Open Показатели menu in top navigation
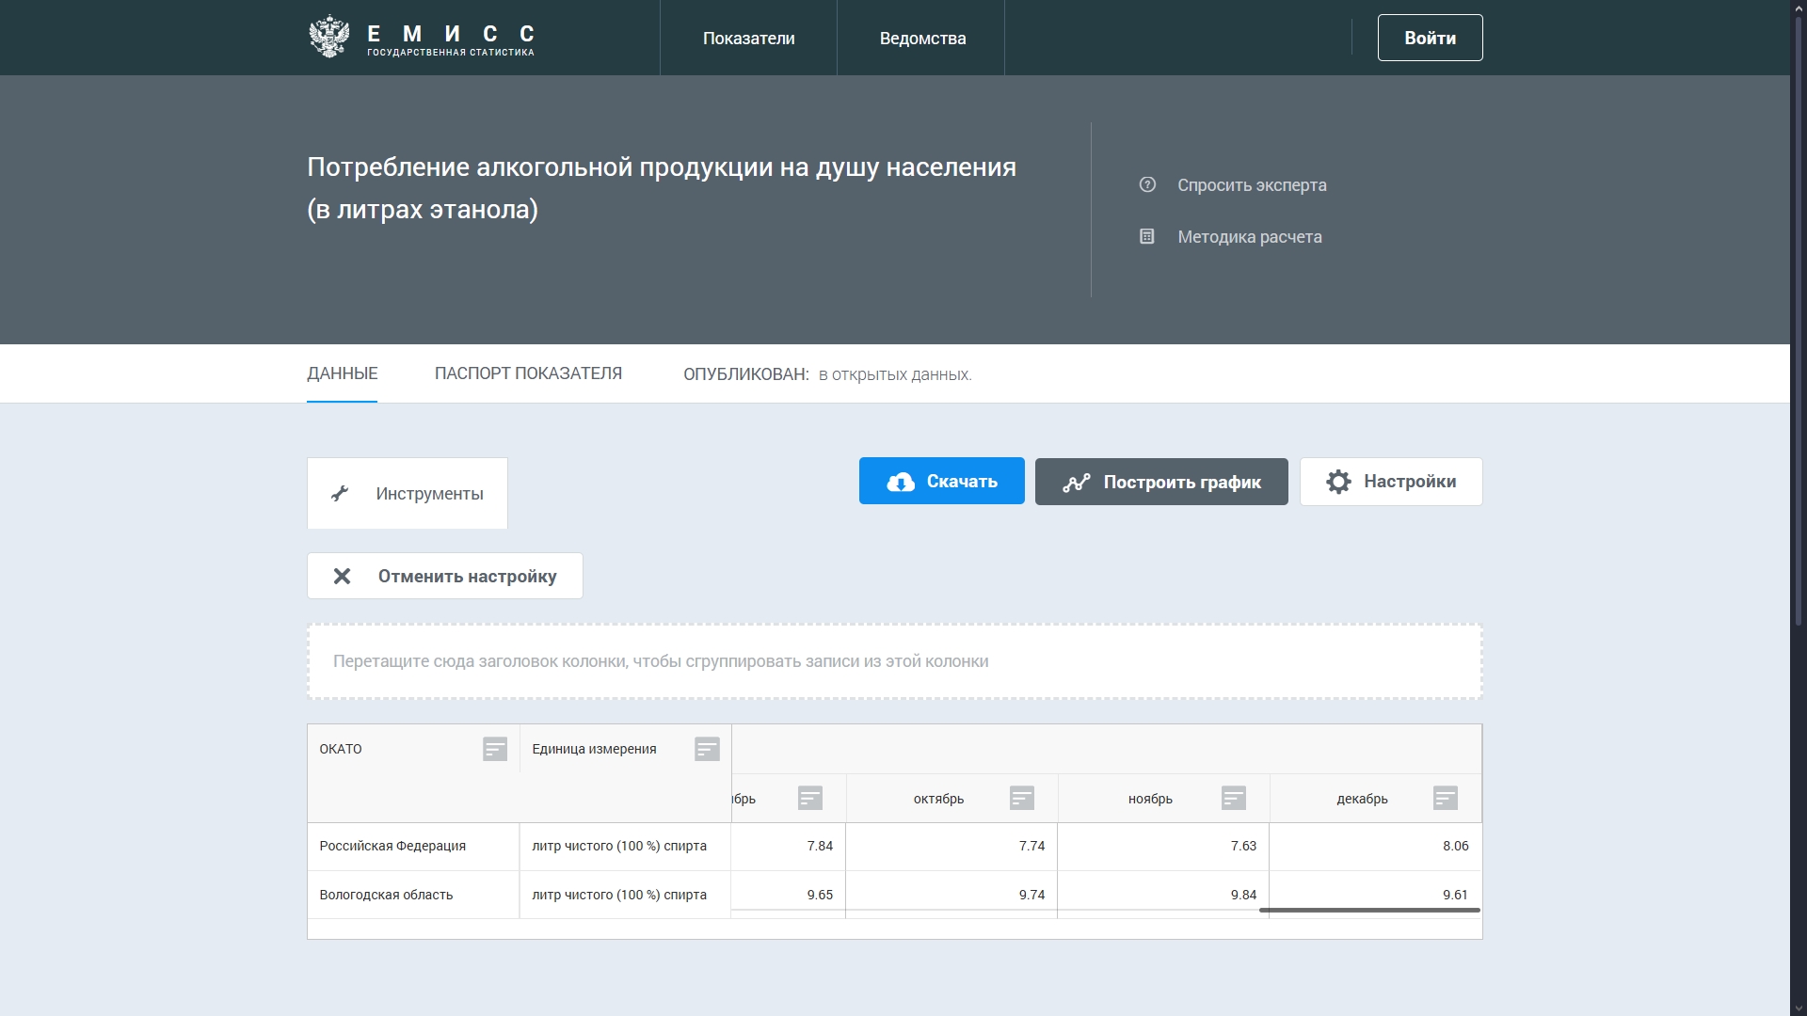Viewport: 1807px width, 1016px height. click(x=748, y=39)
